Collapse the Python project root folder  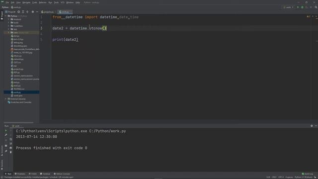(x=6, y=16)
